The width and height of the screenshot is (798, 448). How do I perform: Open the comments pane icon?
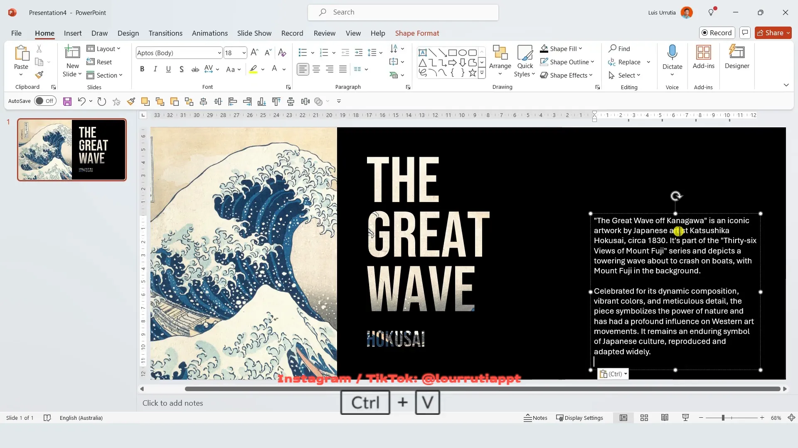coord(745,33)
